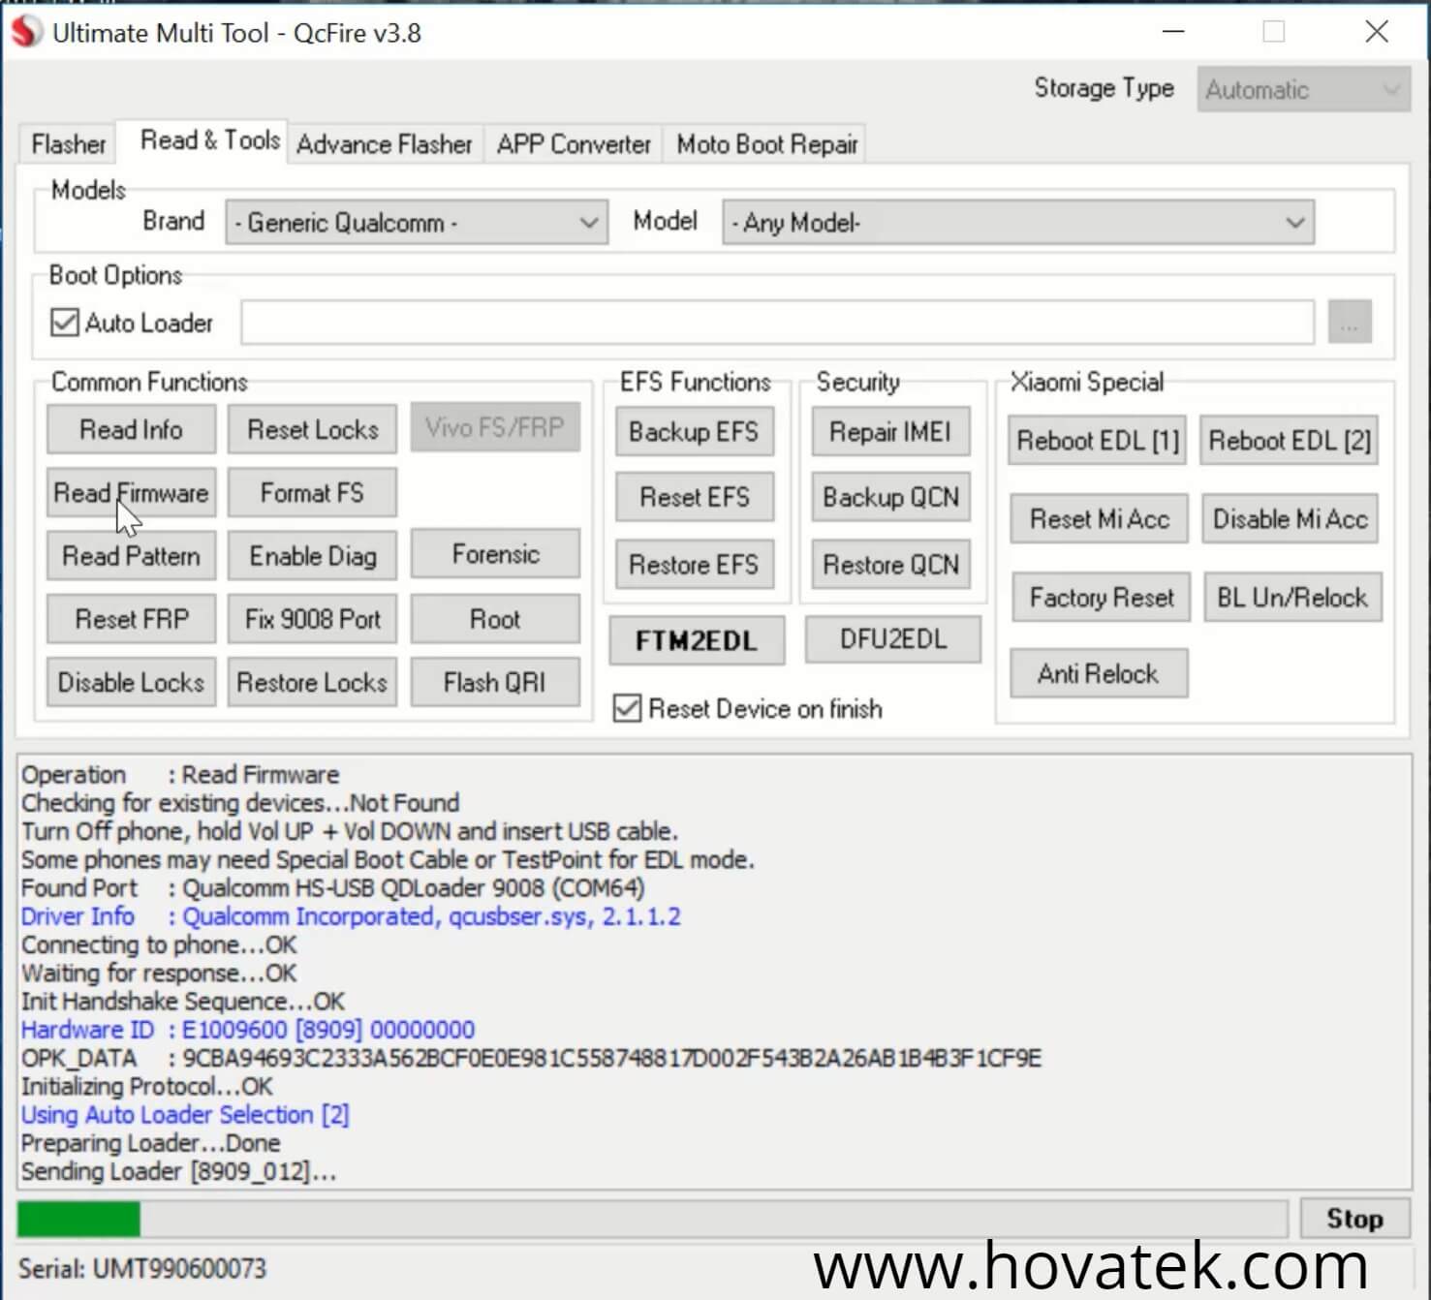
Task: Click the Enable Diag button
Action: point(312,556)
